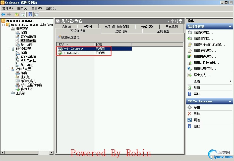This screenshot has width=234, height=161.
Task: Select the 发送连接器 tab
Action: coord(78,31)
